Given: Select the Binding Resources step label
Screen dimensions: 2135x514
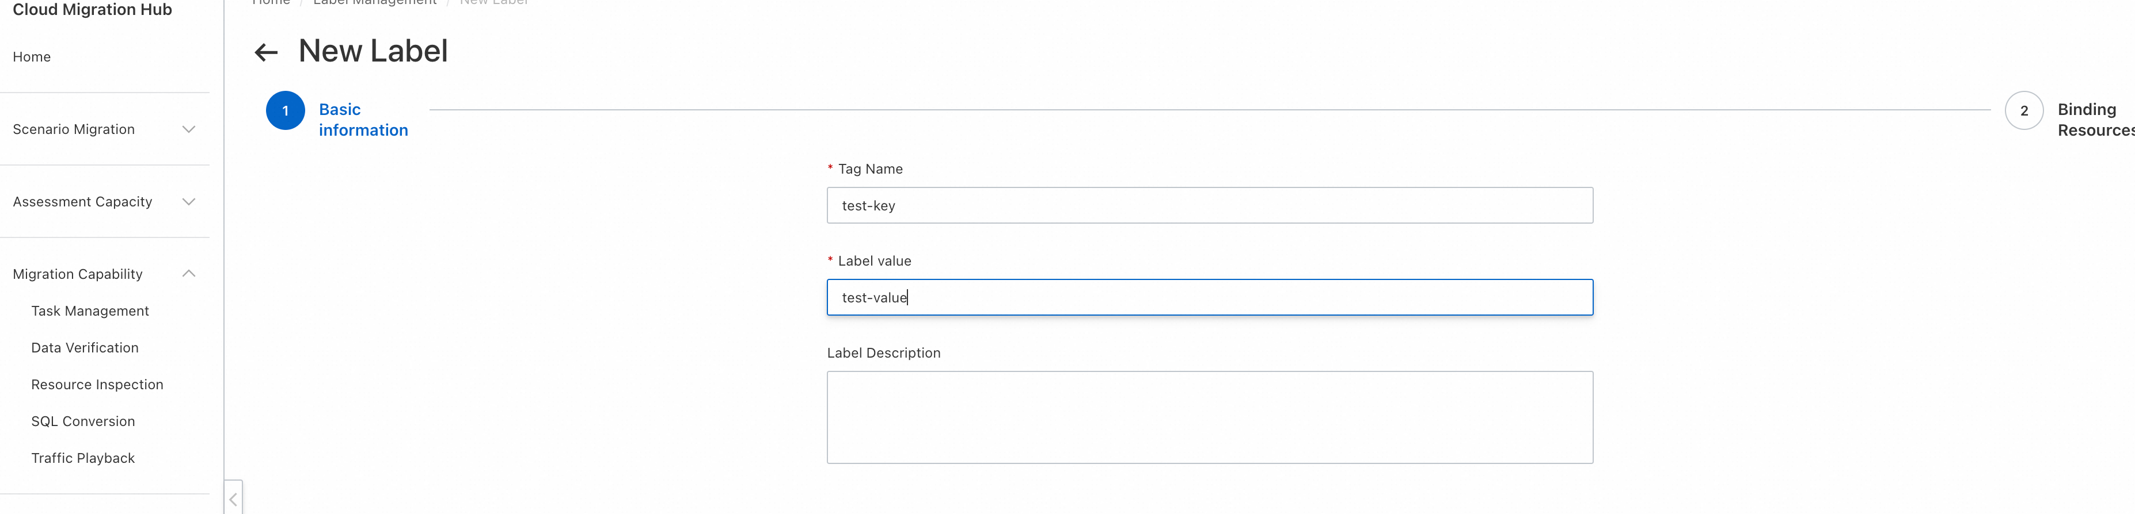Looking at the screenshot, I should pyautogui.click(x=2094, y=120).
